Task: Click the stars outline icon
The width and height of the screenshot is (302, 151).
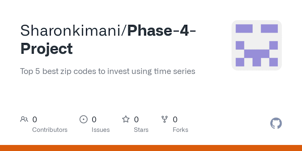Action: coord(126,119)
